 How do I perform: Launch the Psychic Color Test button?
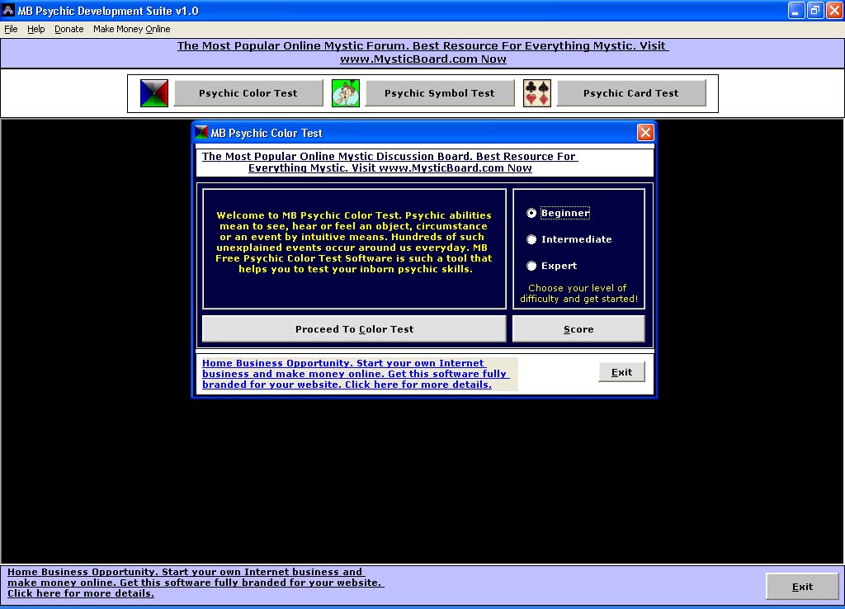(248, 93)
